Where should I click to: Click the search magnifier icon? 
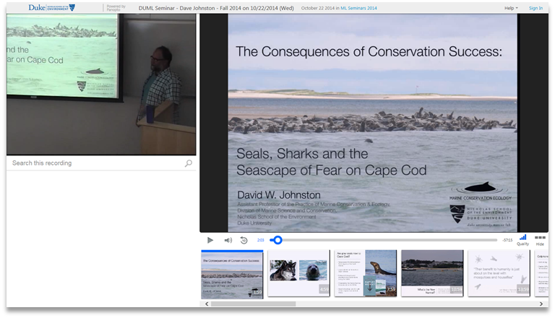pyautogui.click(x=189, y=163)
